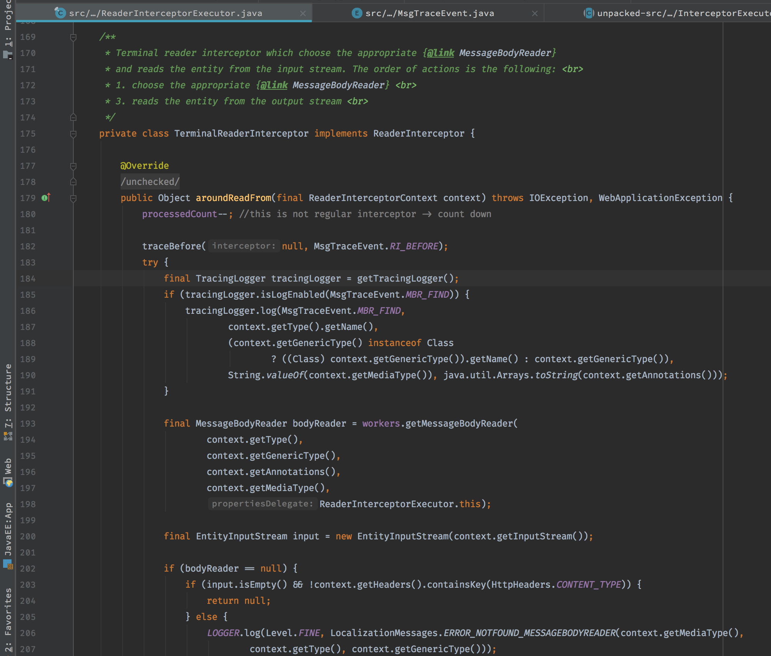Click the implemented-method gutter icon on line 179
Viewport: 771px width, 656px height.
(46, 198)
